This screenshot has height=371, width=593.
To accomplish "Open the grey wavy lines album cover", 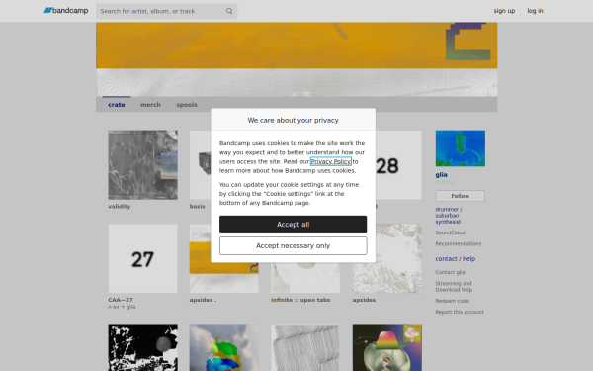I will (x=305, y=347).
